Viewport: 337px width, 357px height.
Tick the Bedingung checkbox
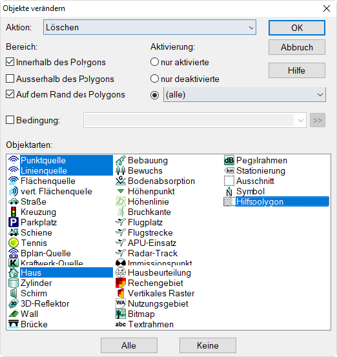pyautogui.click(x=10, y=120)
